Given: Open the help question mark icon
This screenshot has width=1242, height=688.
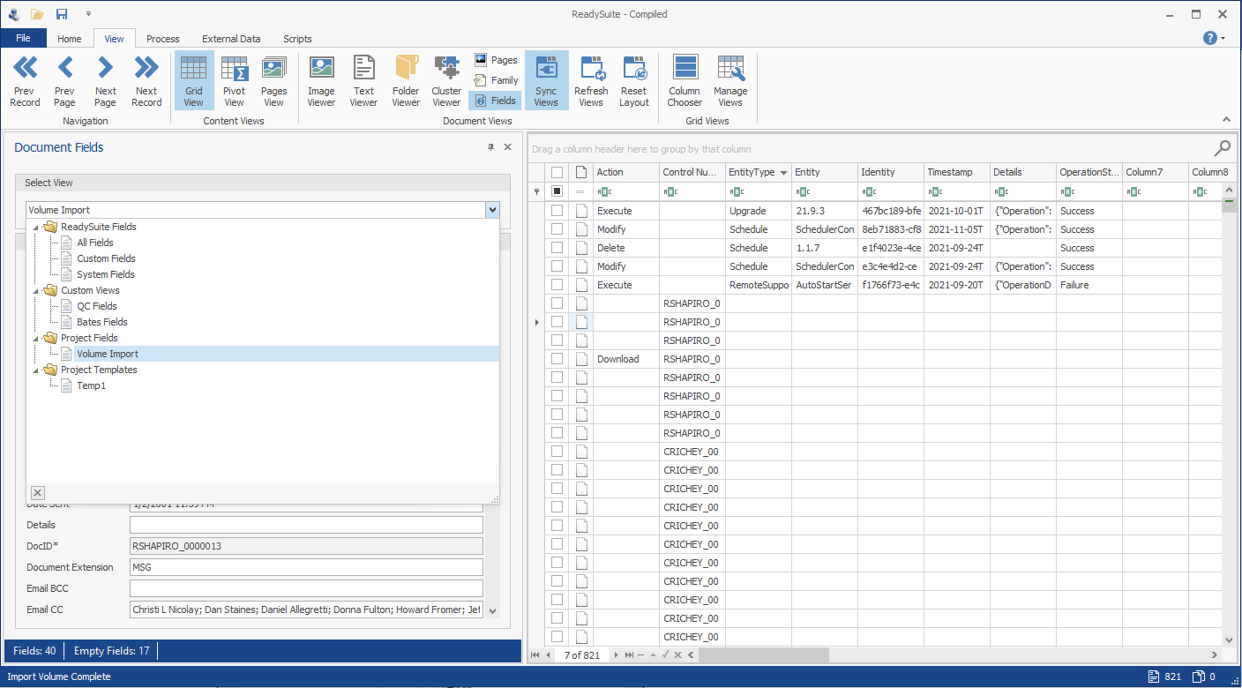Looking at the screenshot, I should 1210,38.
